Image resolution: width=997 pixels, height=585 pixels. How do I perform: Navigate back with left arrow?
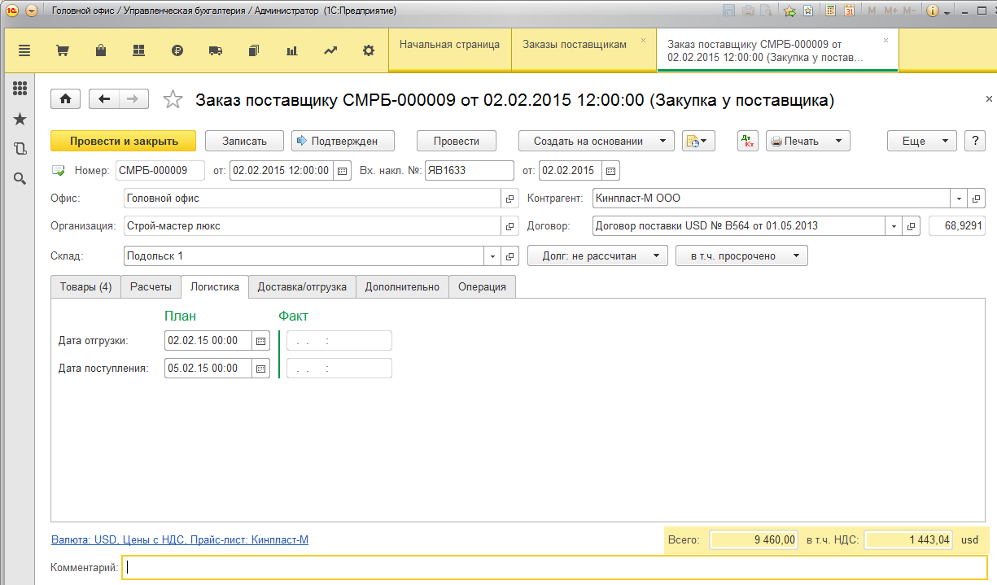coord(103,99)
